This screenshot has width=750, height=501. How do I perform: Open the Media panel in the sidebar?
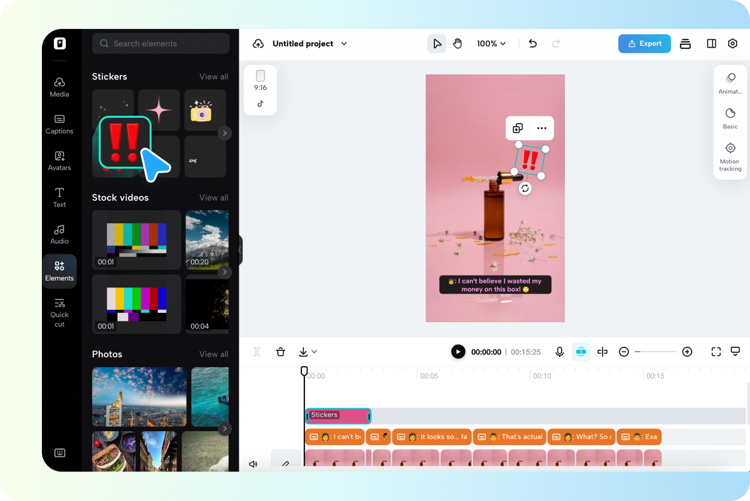point(59,87)
